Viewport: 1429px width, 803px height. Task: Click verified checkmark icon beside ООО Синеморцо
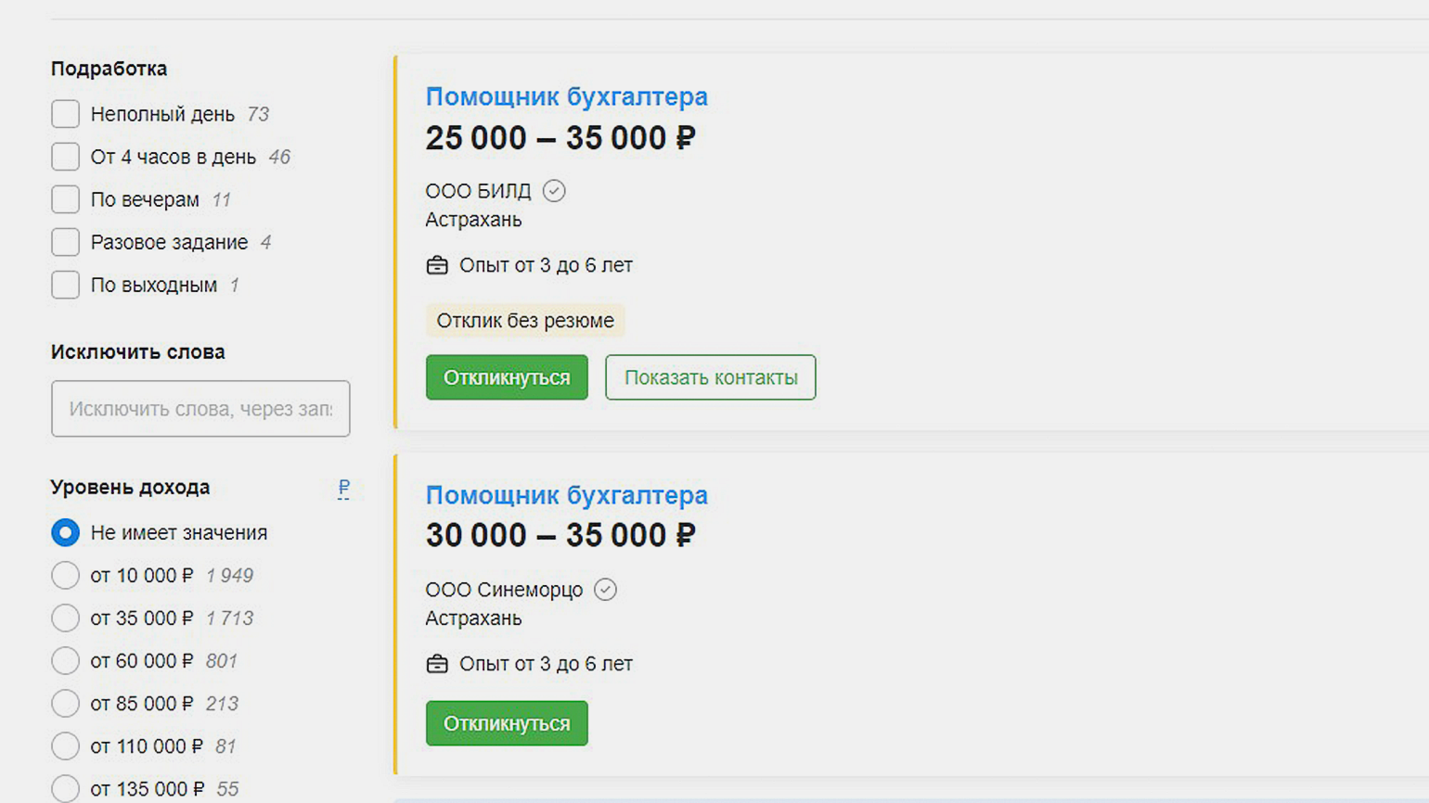tap(605, 590)
